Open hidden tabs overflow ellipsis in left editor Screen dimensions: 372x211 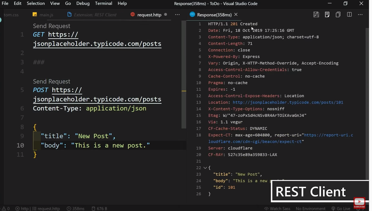(177, 15)
